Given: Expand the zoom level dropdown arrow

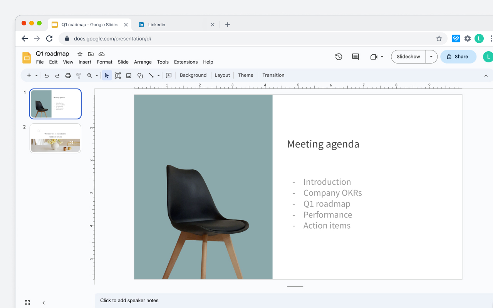Looking at the screenshot, I should coord(97,75).
